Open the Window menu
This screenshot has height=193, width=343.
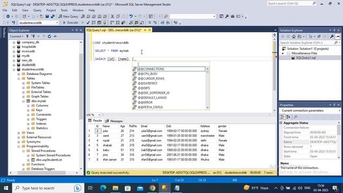(x=78, y=10)
